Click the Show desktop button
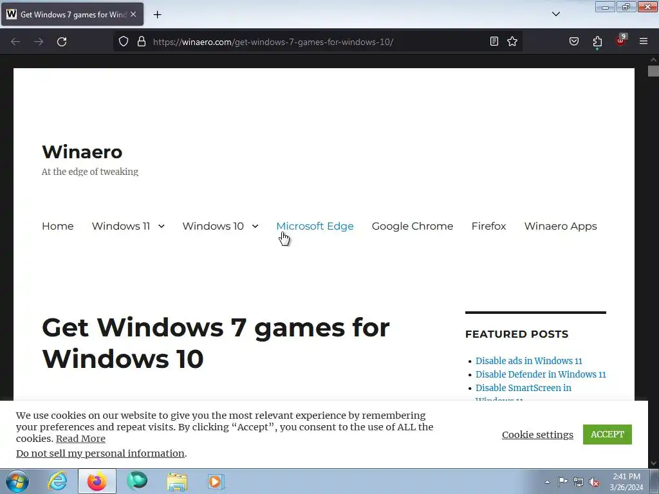The image size is (659, 494). click(654, 481)
